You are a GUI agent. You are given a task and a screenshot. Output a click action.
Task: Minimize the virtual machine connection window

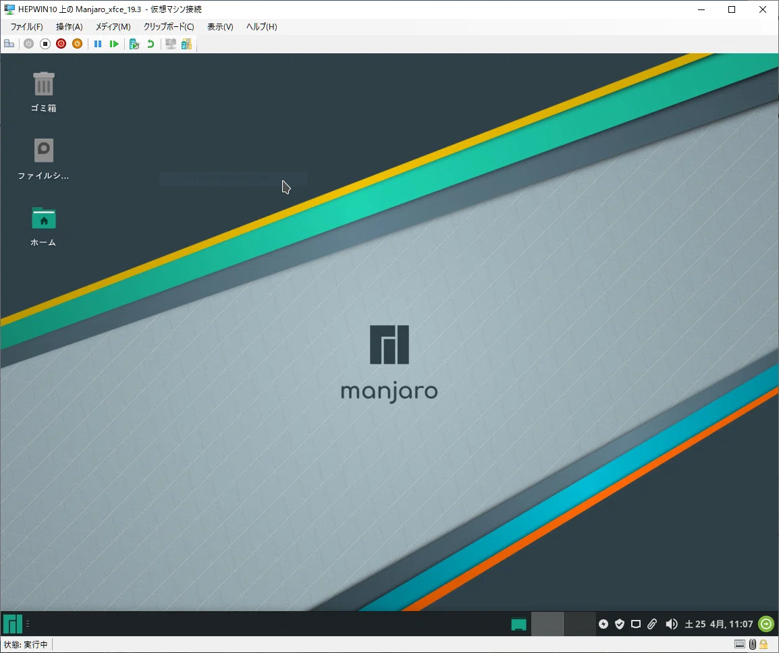[x=701, y=9]
